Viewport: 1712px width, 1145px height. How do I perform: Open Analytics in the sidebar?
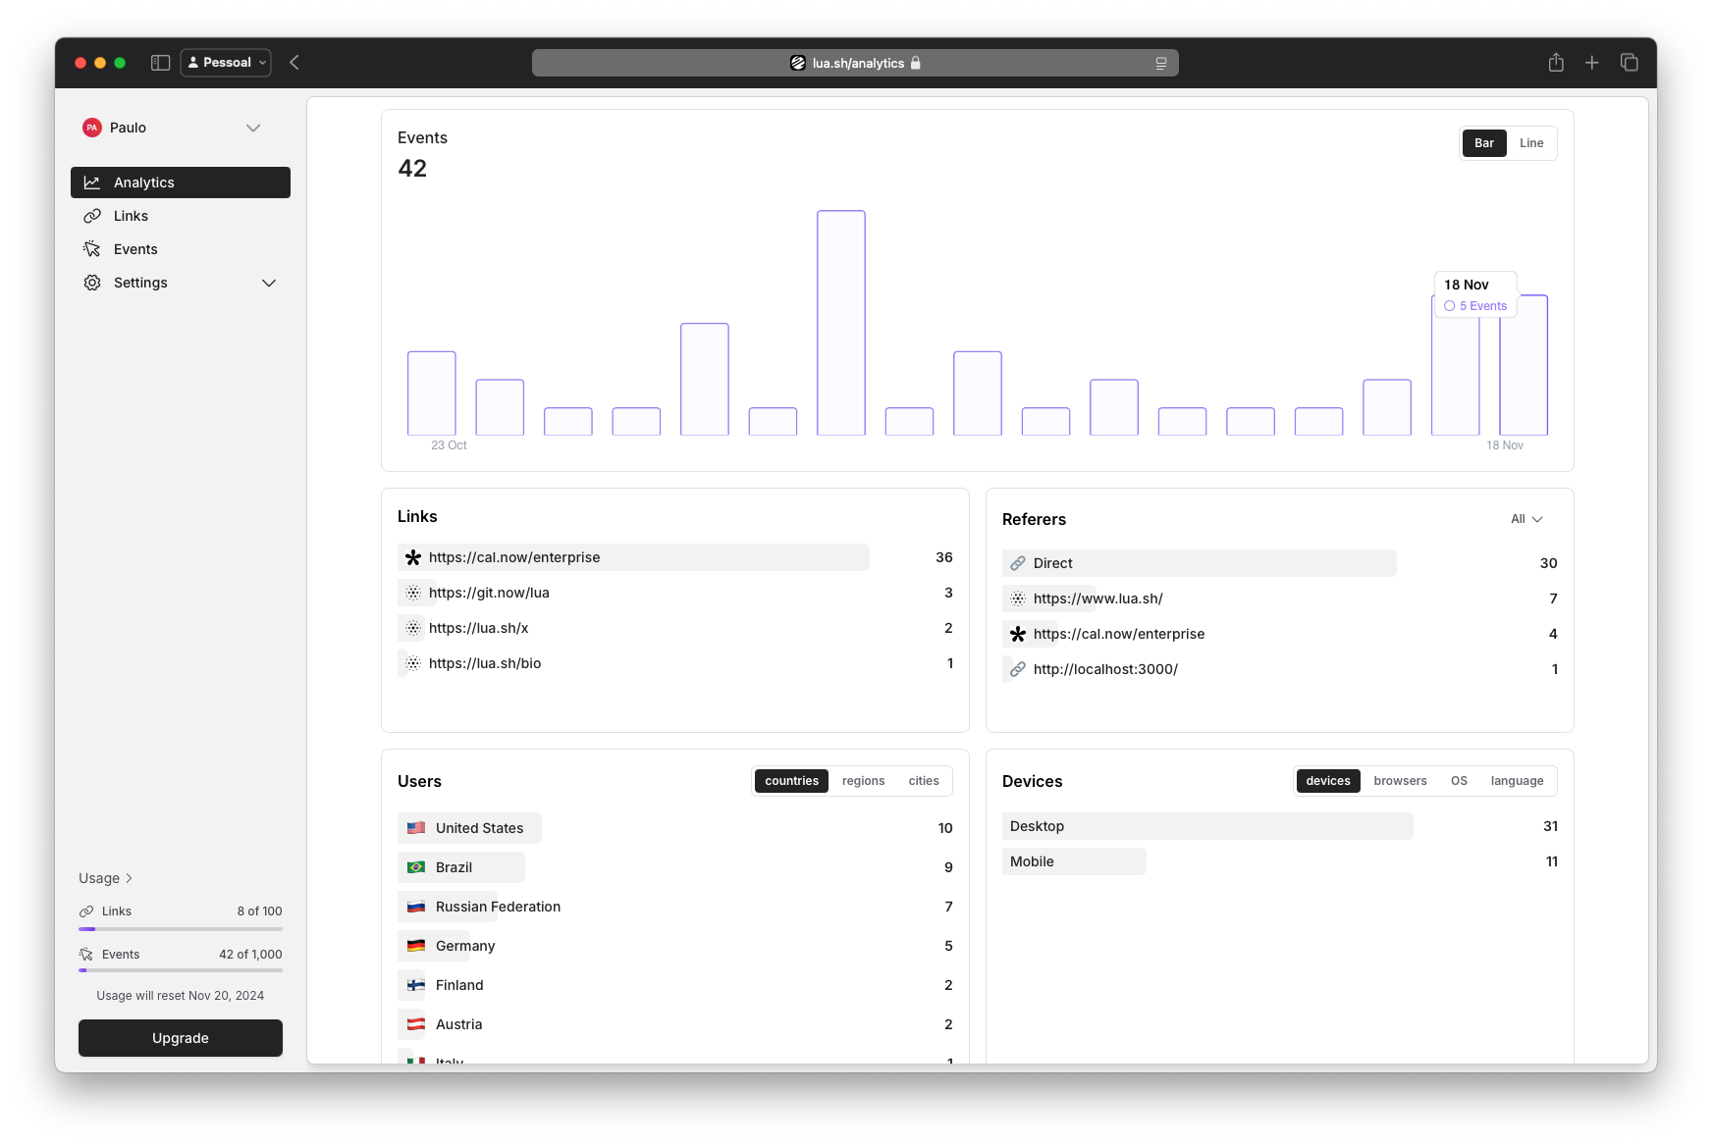pyautogui.click(x=181, y=182)
